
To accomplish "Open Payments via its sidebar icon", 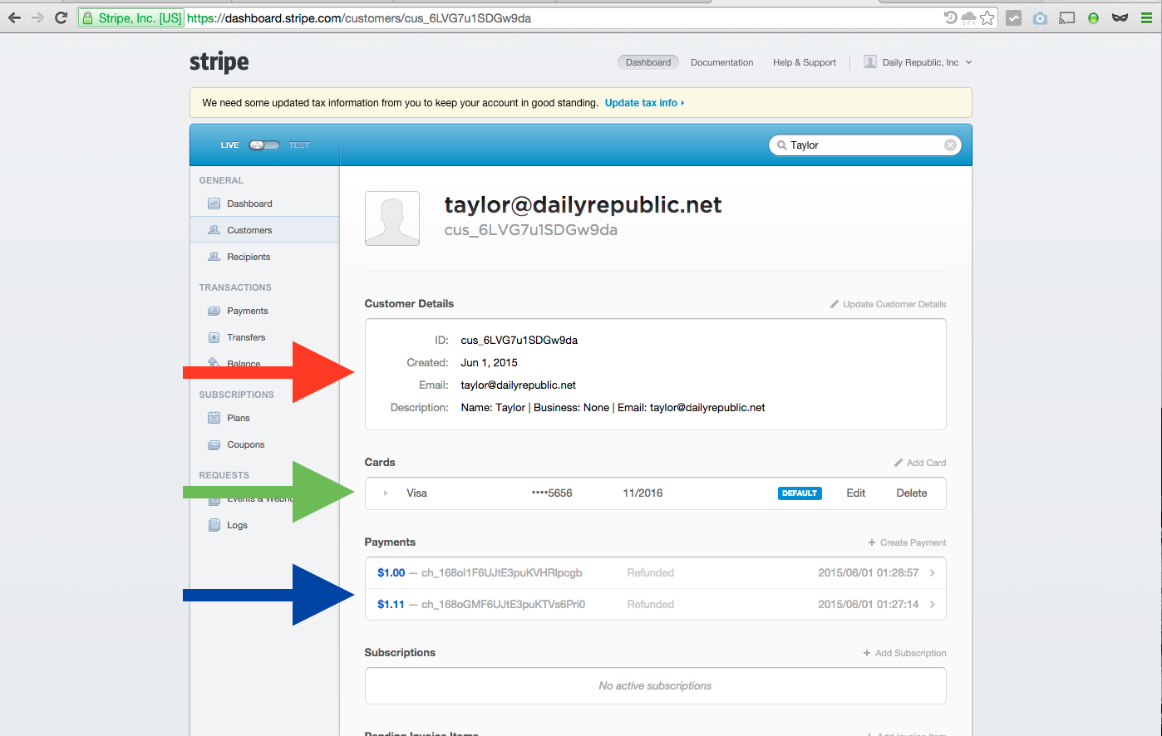I will 214,311.
